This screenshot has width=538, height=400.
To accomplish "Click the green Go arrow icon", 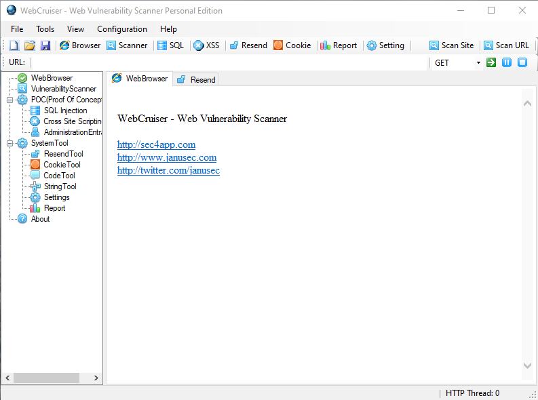I will tap(491, 63).
